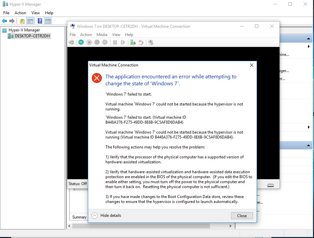This screenshot has height=238, width=314.
Task: Open the View menu in Virtual Machine Connection
Action: click(116, 34)
